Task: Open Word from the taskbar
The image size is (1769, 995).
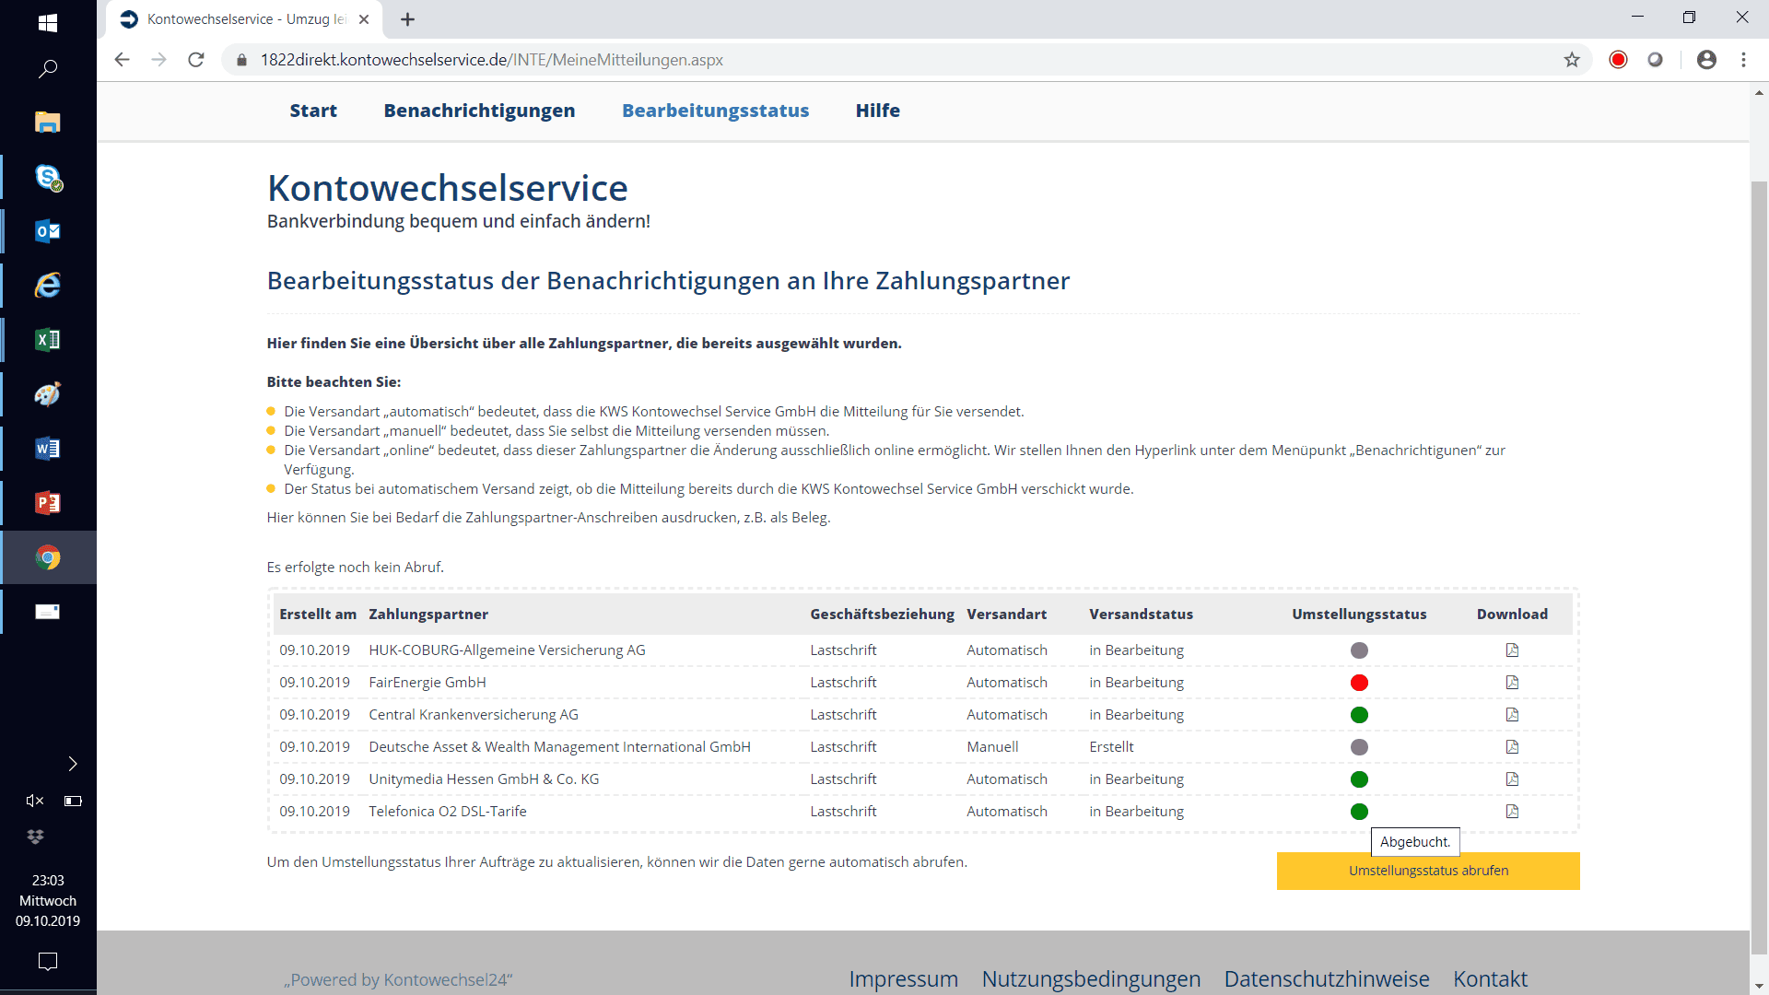Action: [x=48, y=449]
